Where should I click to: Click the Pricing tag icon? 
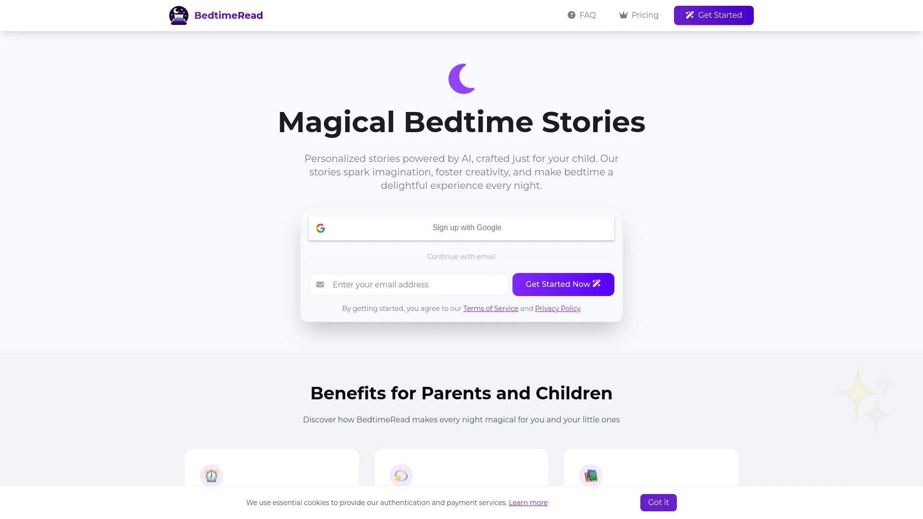point(623,15)
